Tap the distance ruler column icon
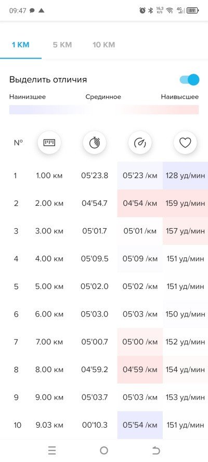 click(x=49, y=143)
